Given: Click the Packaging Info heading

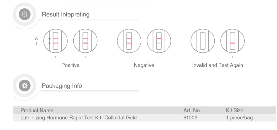Looking at the screenshot, I should 62,86.
